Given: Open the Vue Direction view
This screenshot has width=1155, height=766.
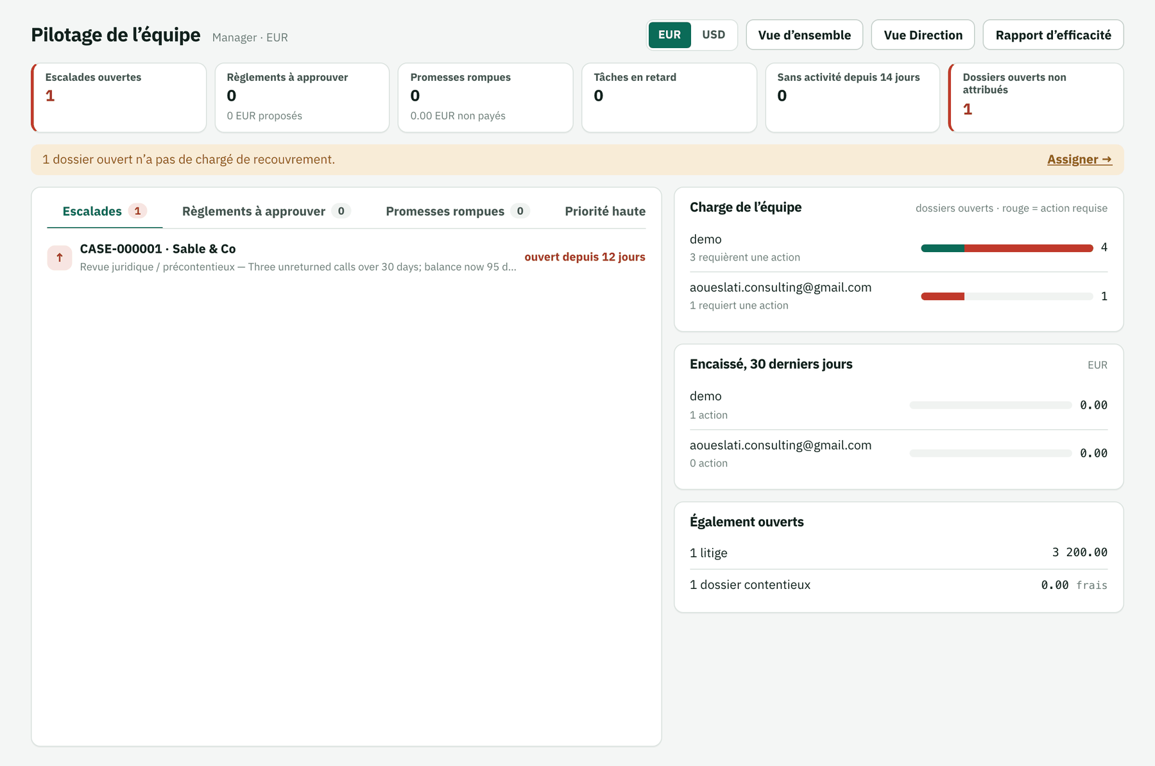Looking at the screenshot, I should 923,35.
